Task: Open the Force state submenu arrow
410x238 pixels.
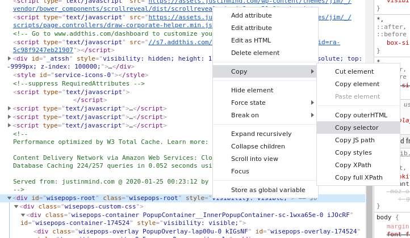Action: tap(312, 103)
